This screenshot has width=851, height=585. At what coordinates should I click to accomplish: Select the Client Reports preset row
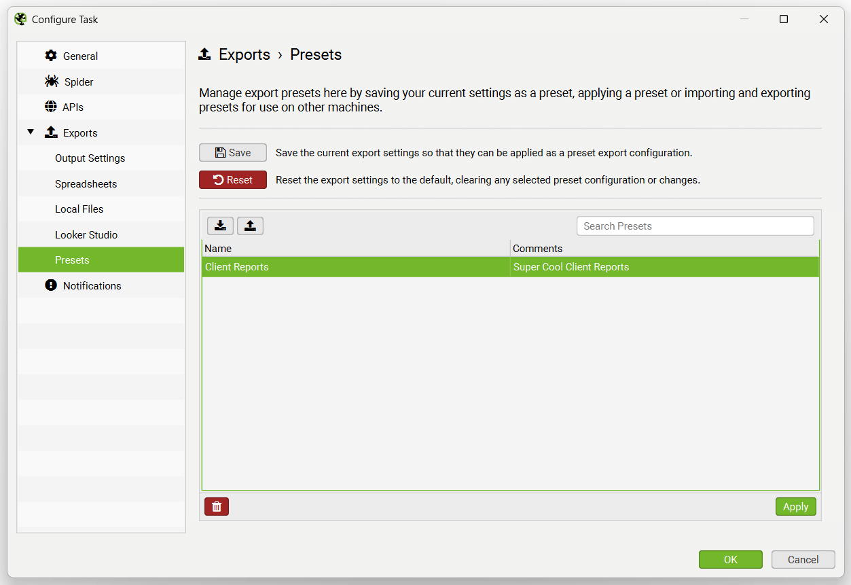click(353, 266)
